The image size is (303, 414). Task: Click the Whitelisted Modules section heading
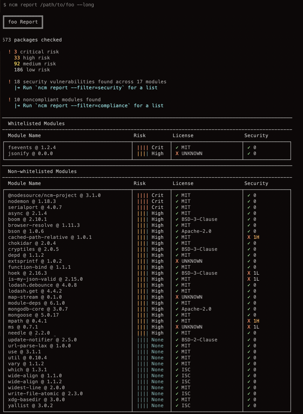point(36,123)
